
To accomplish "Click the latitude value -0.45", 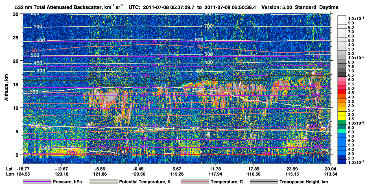I will click(138, 169).
